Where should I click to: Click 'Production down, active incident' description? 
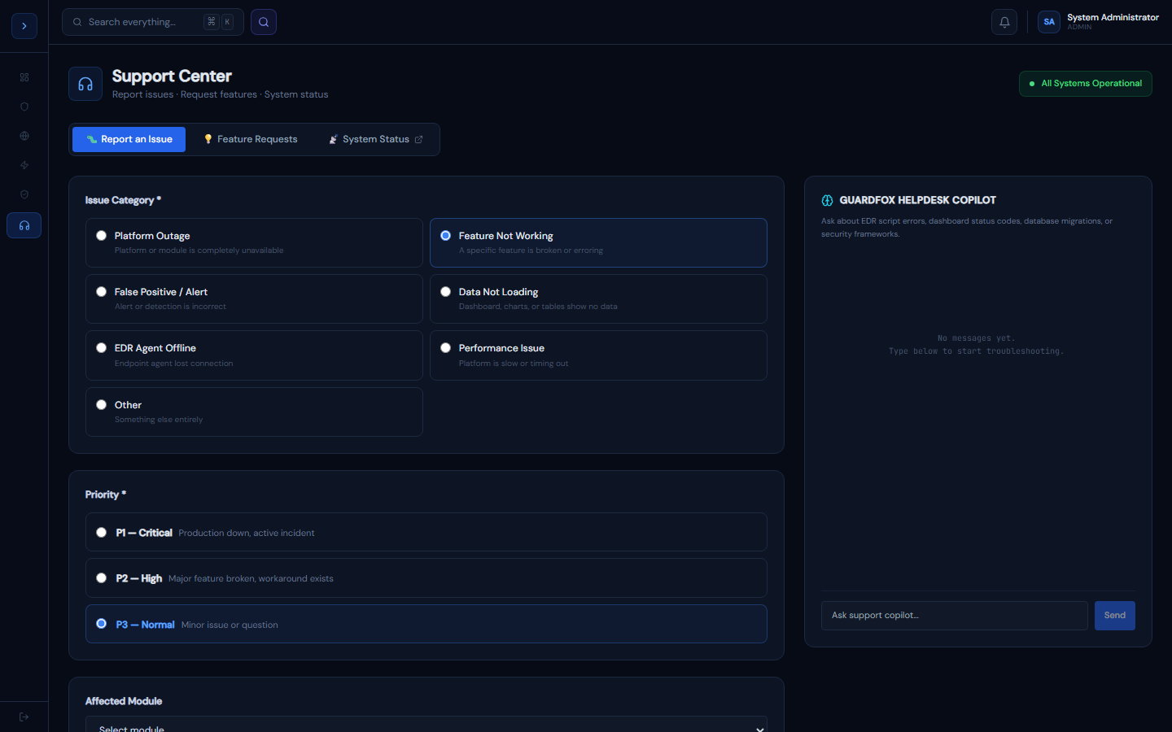pos(247,533)
